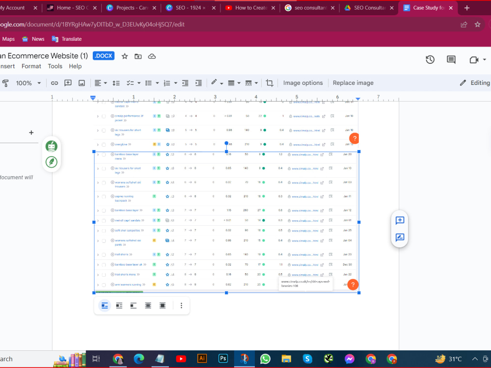Click the document title text
Screen dimensions: 491x368
44,56
